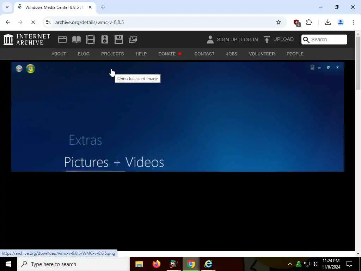
Task: Open the Audio speaker icon
Action: pos(104,40)
